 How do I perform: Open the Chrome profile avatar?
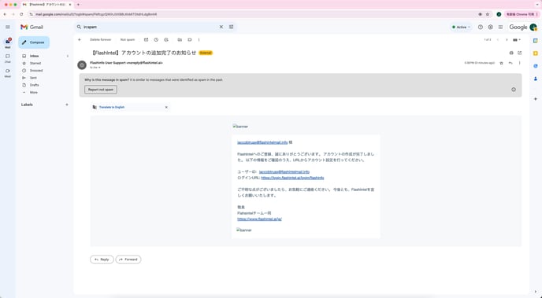tap(499, 14)
